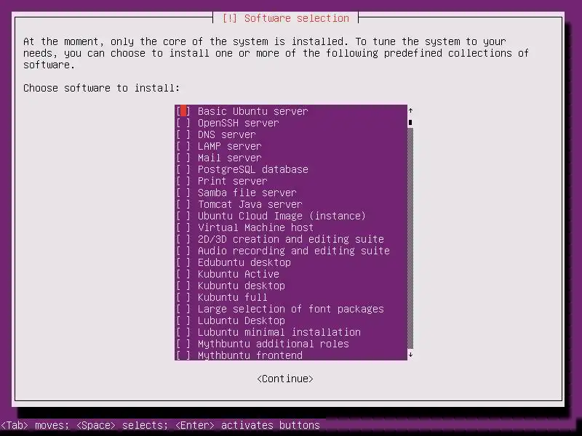Select the 'Print server' label

pyautogui.click(x=232, y=181)
